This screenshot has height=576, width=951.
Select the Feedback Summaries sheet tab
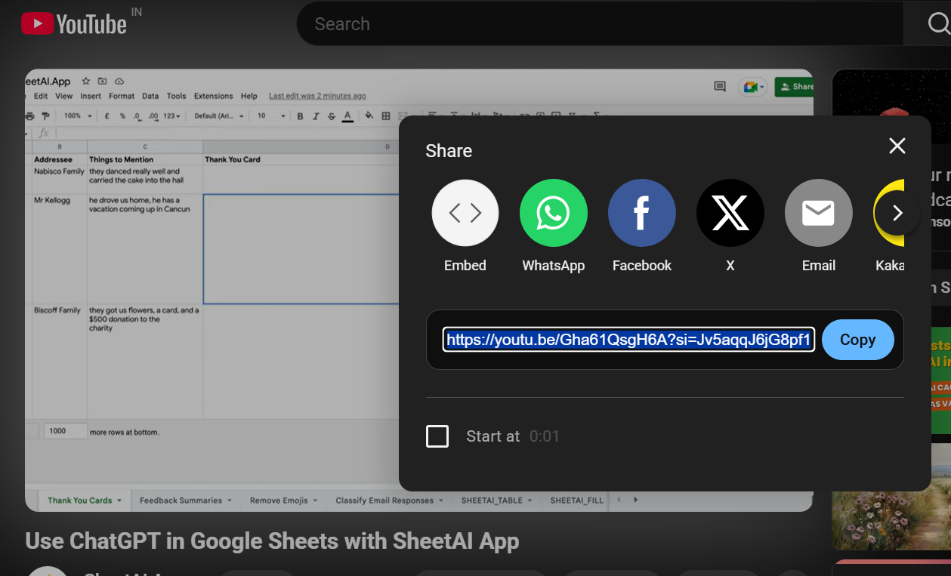pos(185,501)
